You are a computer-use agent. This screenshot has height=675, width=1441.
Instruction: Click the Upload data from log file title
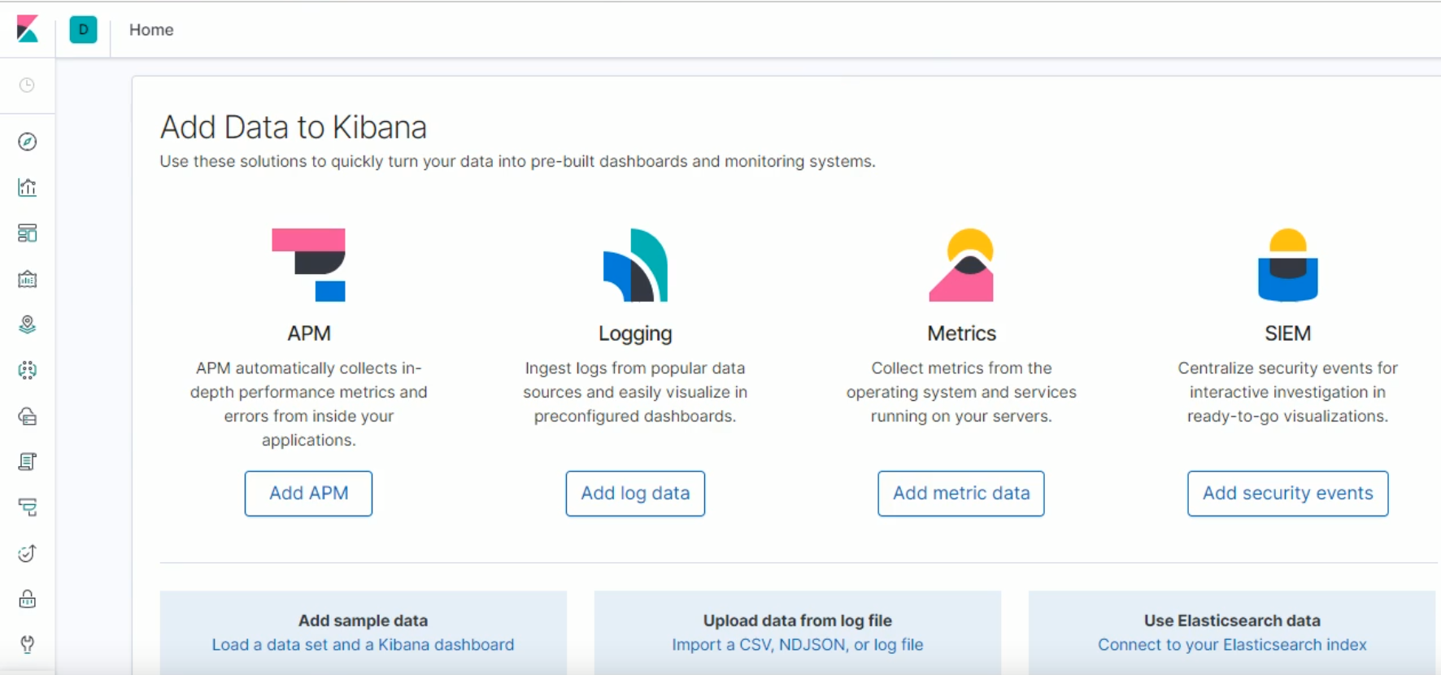tap(797, 621)
